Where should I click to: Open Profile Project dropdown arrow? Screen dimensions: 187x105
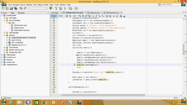coord(79,8)
